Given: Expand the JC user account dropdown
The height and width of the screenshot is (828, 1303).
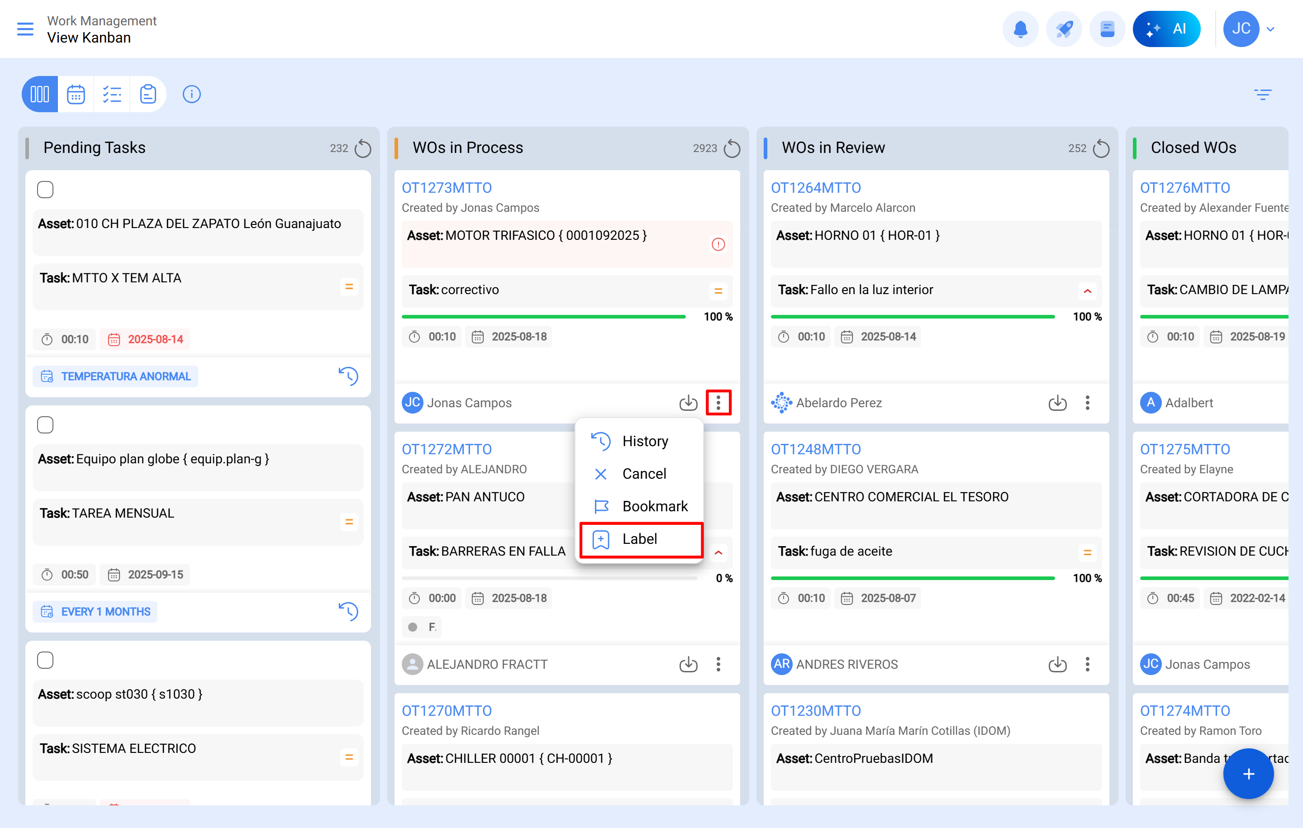Looking at the screenshot, I should pyautogui.click(x=1270, y=29).
